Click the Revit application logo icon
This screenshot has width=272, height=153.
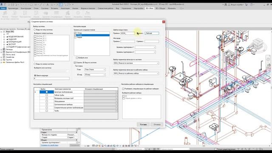coord(2,5)
